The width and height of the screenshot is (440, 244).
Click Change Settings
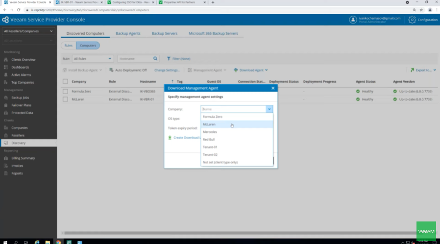click(x=167, y=70)
